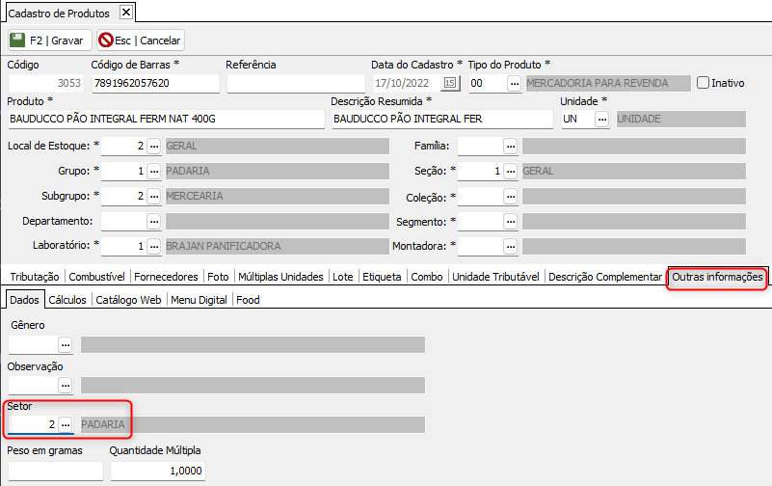Open the Laboratório lookup button
This screenshot has width=772, height=486.
(x=153, y=246)
